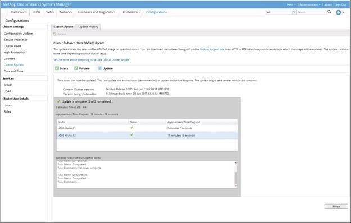The width and height of the screenshot is (351, 223).
Task: Click the detailed status scrollbar thumb
Action: pos(236,178)
